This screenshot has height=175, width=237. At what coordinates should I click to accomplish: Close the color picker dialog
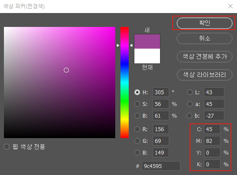click(230, 6)
